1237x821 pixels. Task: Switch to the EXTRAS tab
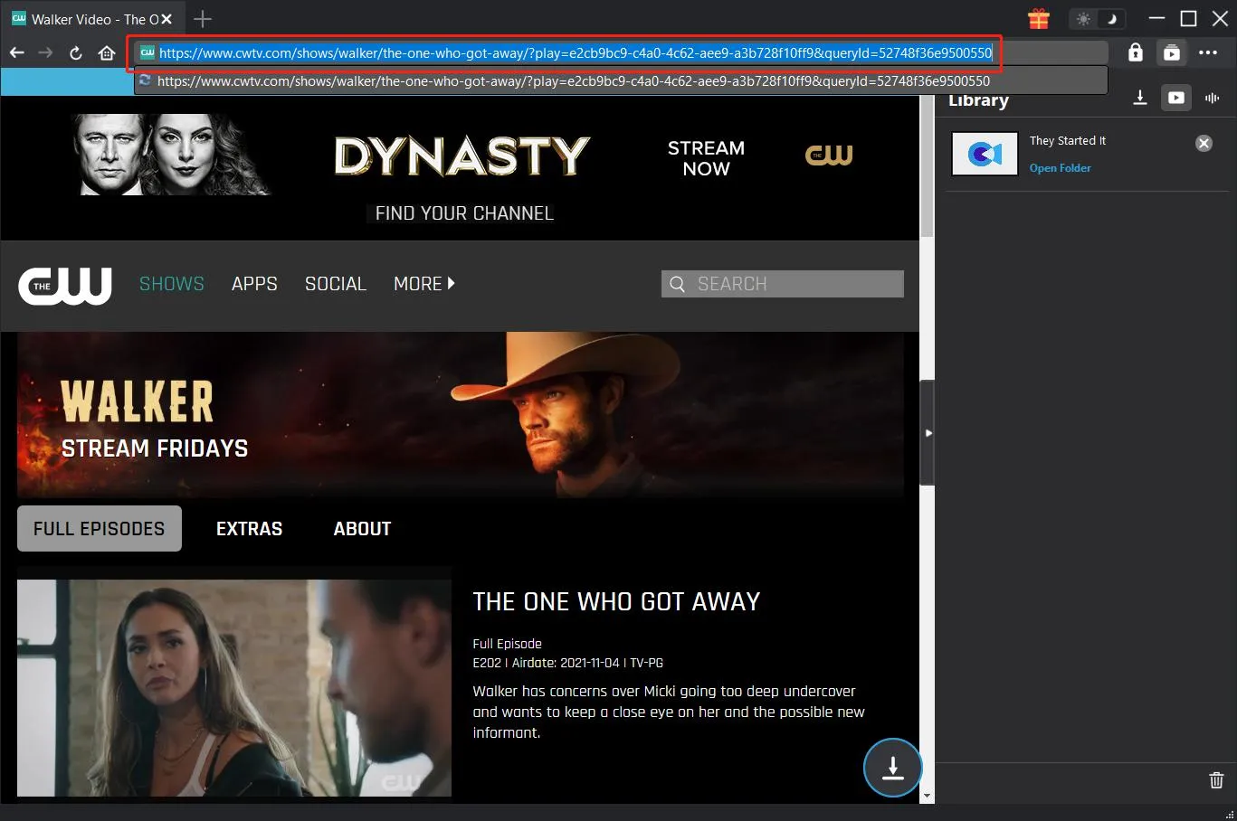(249, 528)
